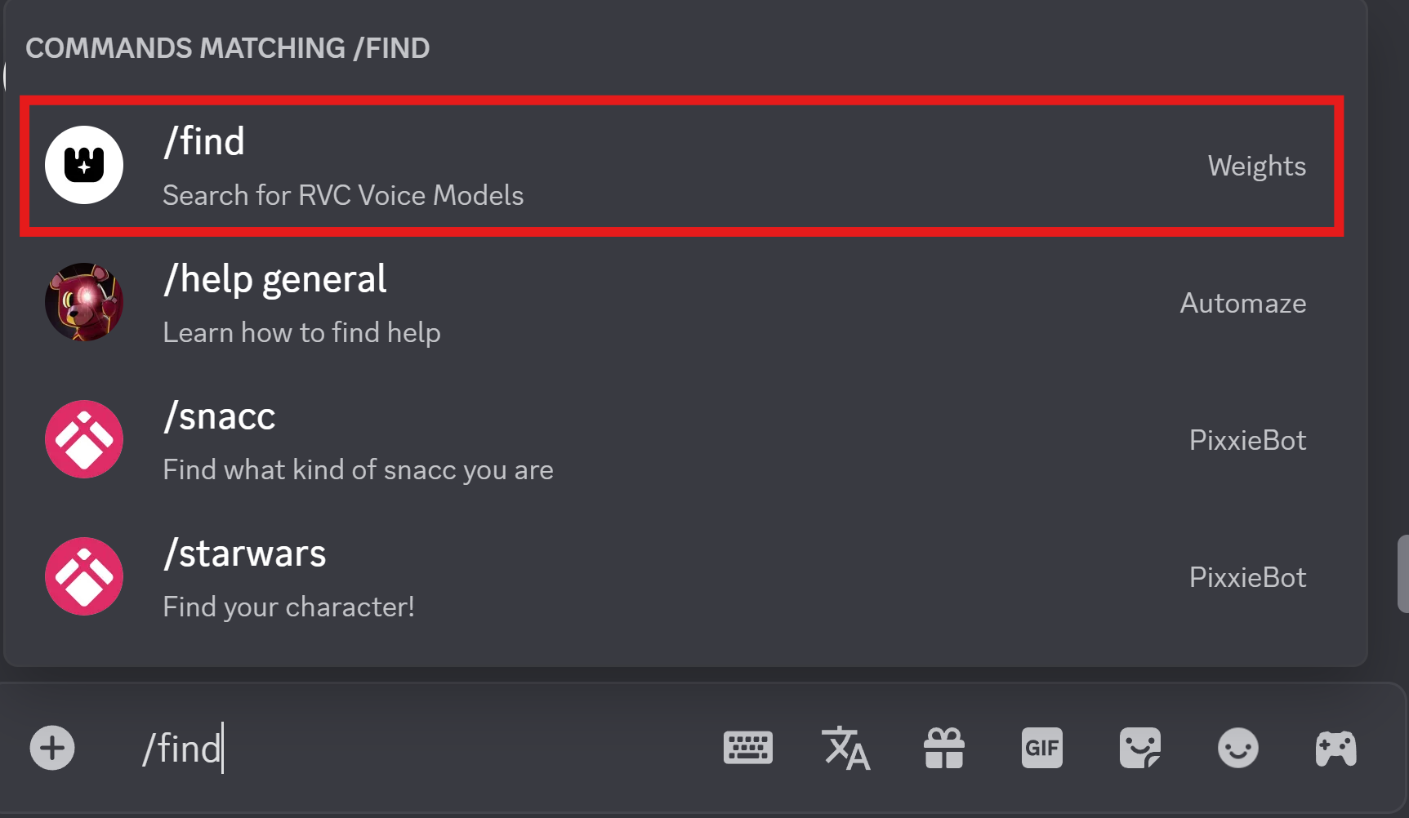Click the Automaze app label

pyautogui.click(x=1243, y=303)
